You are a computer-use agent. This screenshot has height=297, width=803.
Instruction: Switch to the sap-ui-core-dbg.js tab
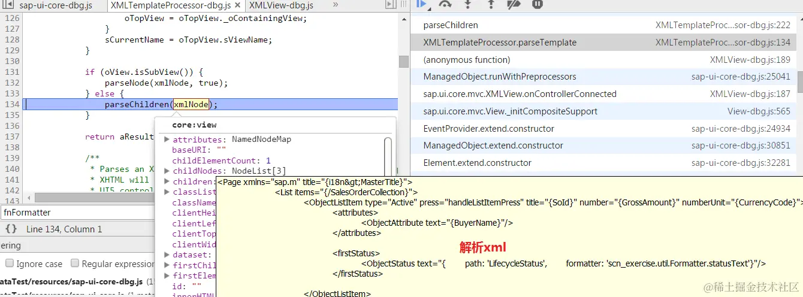[55, 5]
